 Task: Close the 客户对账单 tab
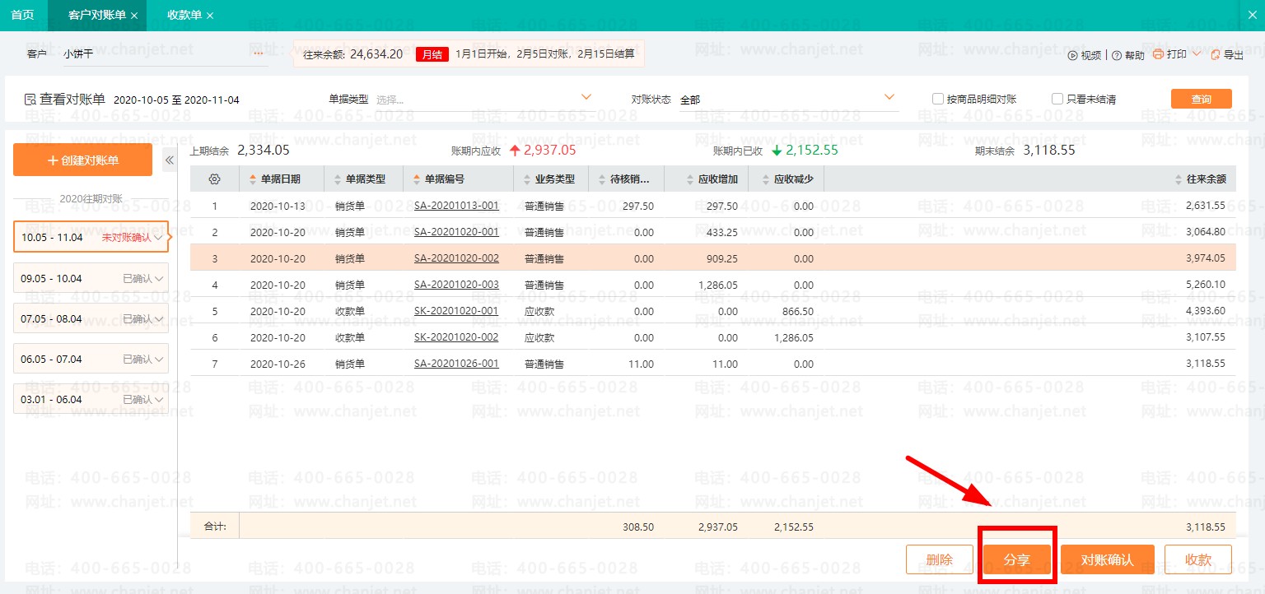pos(134,16)
